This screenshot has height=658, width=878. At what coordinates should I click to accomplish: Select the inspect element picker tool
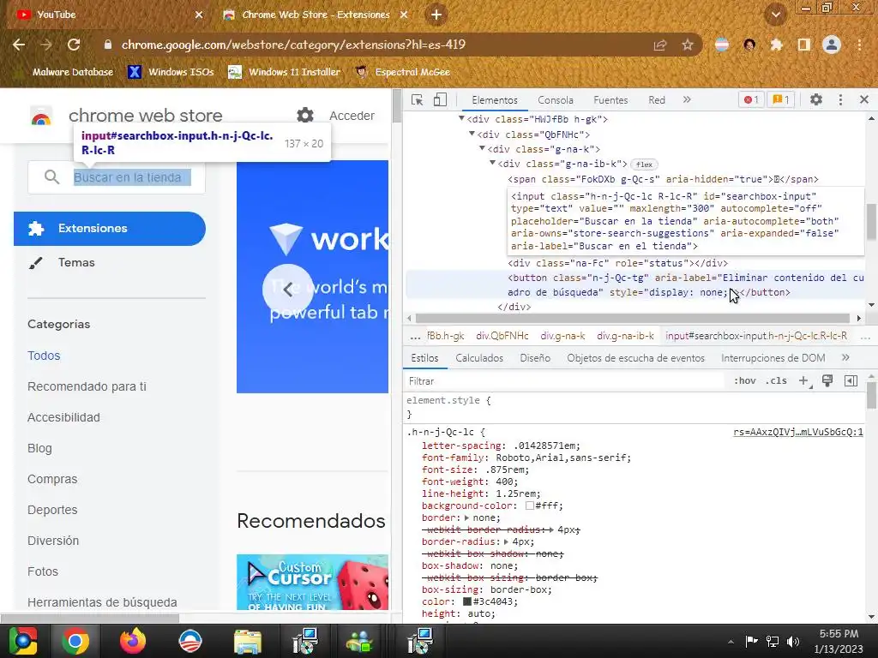point(417,100)
